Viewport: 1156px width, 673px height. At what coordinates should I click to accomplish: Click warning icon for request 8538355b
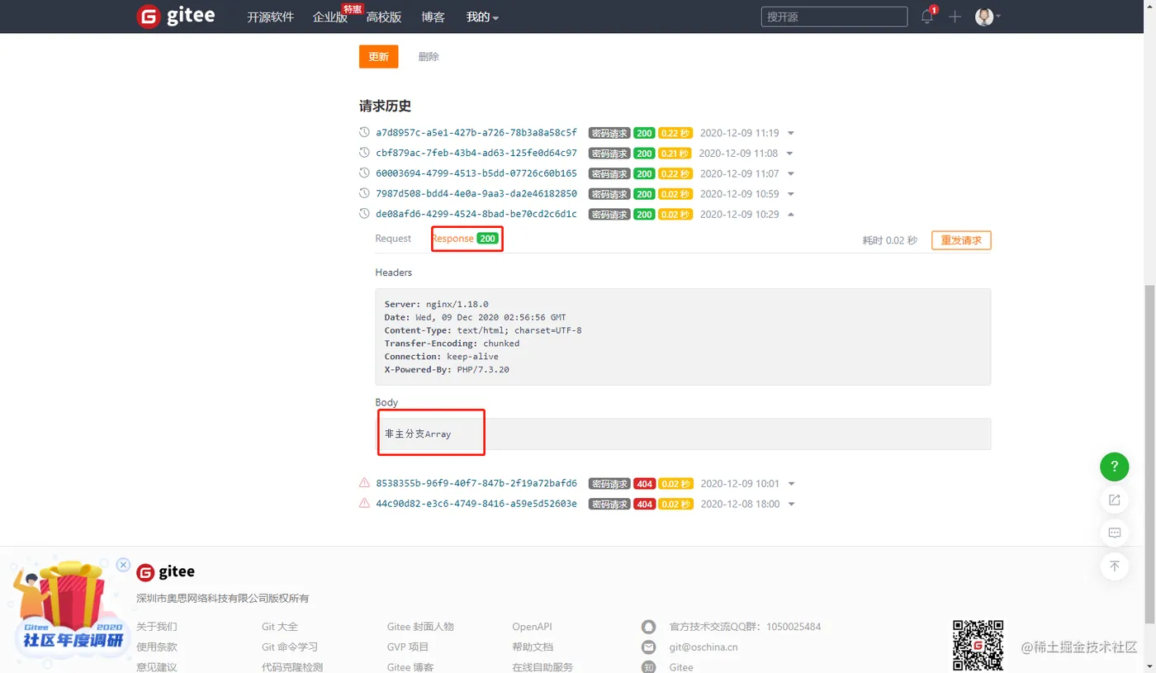click(x=364, y=483)
